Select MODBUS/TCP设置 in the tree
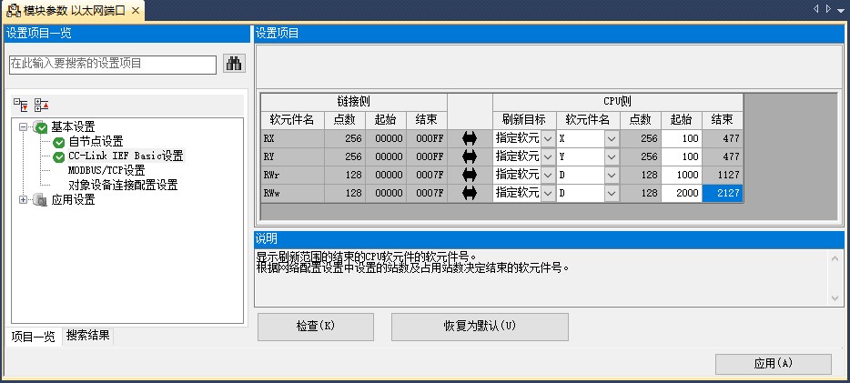 106,171
